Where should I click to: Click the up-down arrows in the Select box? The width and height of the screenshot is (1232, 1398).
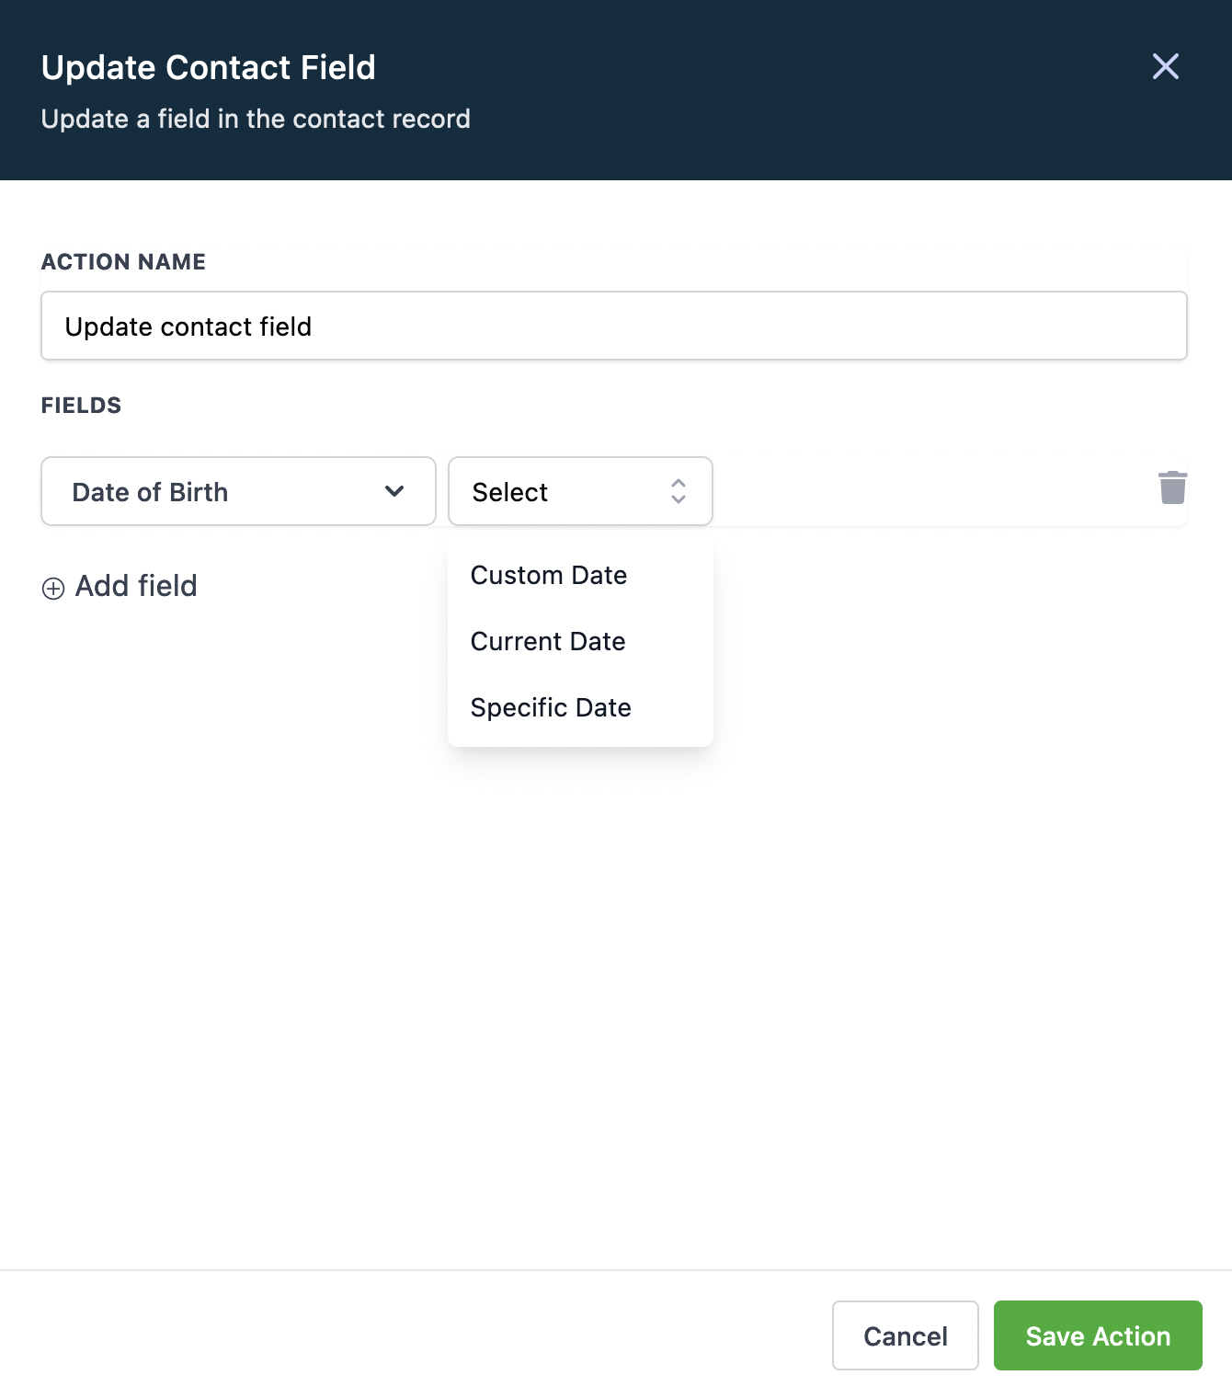(679, 491)
